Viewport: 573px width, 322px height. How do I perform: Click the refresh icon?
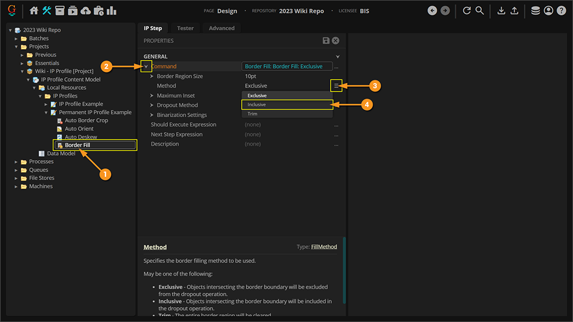466,11
